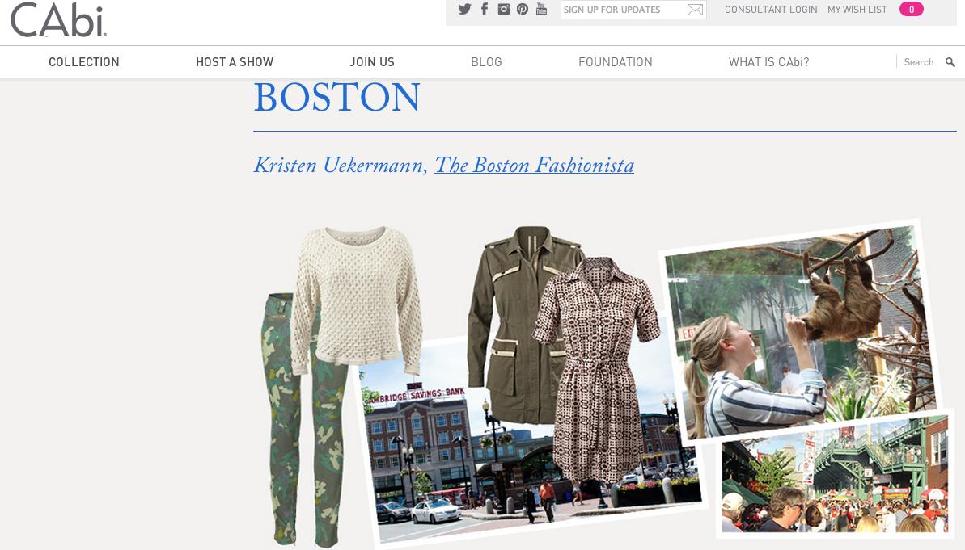Click the search magnifier icon
Image resolution: width=965 pixels, height=550 pixels.
(950, 61)
